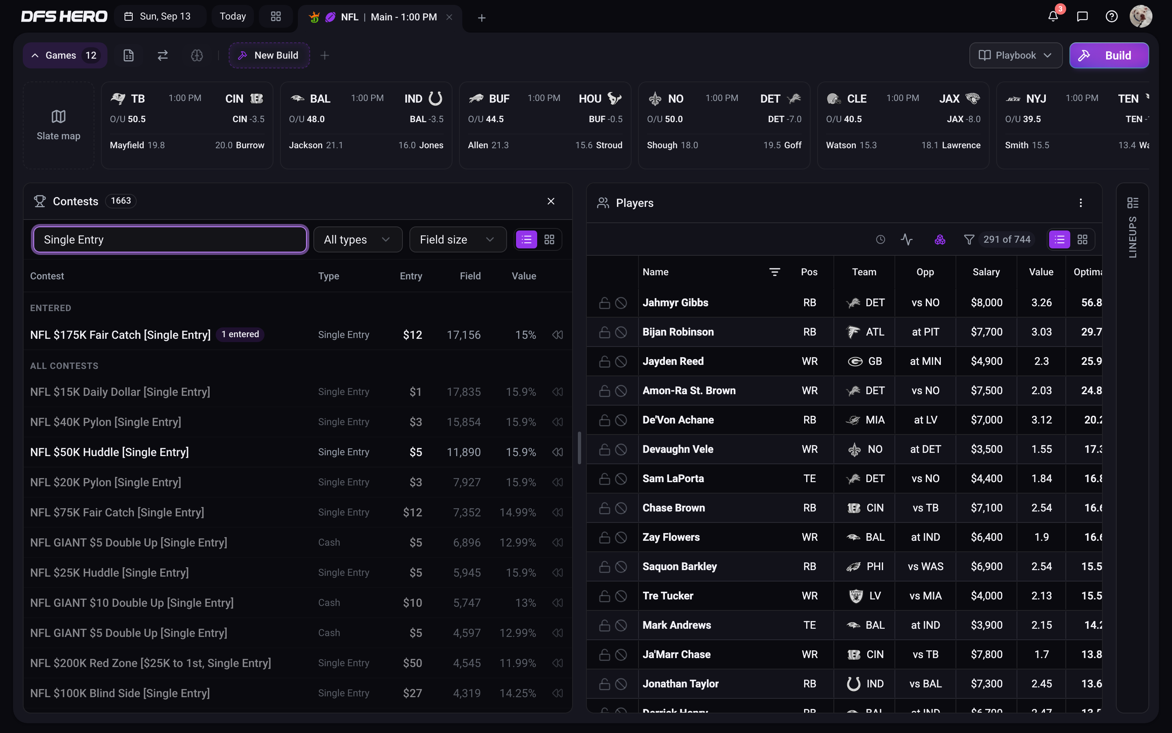Click the activity pulse icon in Players toolbar
This screenshot has width=1172, height=733.
point(907,239)
